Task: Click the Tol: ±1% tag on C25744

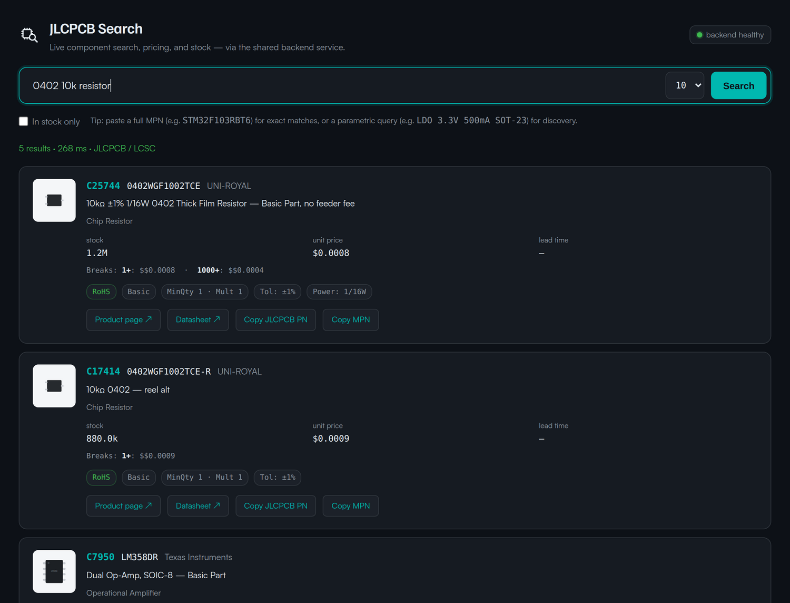Action: pyautogui.click(x=278, y=291)
